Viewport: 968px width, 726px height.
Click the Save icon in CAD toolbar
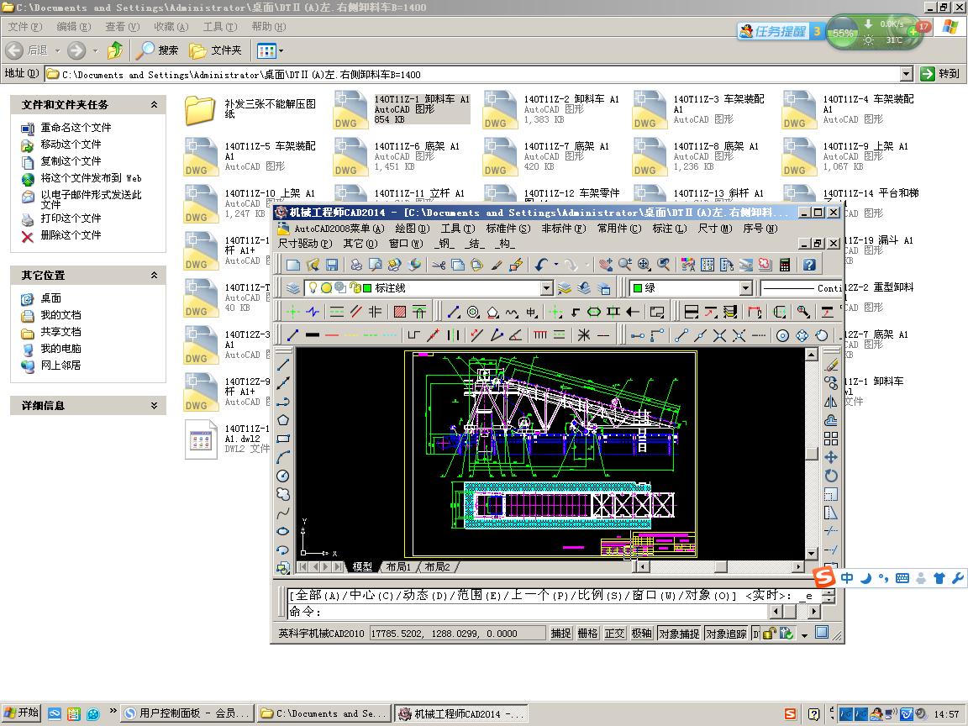[332, 265]
